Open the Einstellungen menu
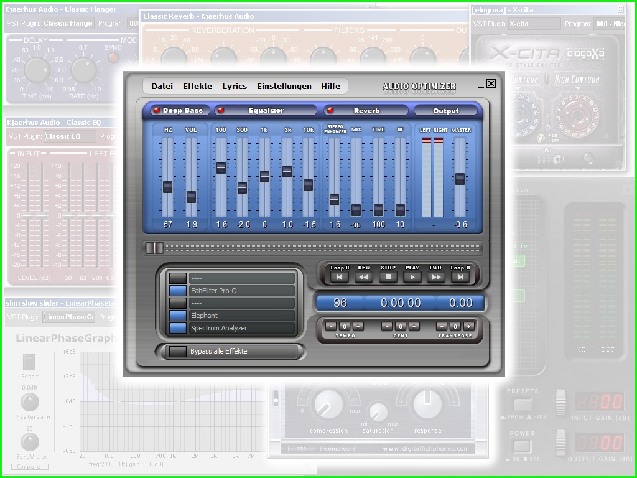Screen dimensions: 637x478 [x=284, y=87]
